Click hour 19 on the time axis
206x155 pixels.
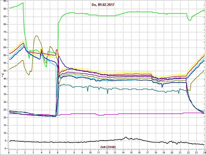164,152
